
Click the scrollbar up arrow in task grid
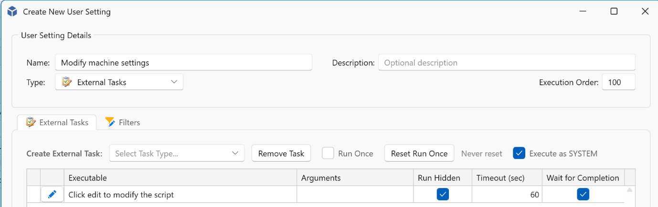click(629, 190)
